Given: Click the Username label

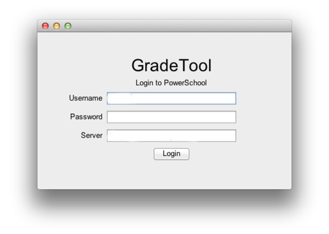Looking at the screenshot, I should tap(86, 98).
